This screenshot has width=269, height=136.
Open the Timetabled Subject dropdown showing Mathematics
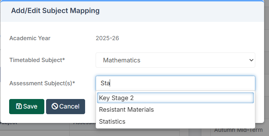coord(175,60)
